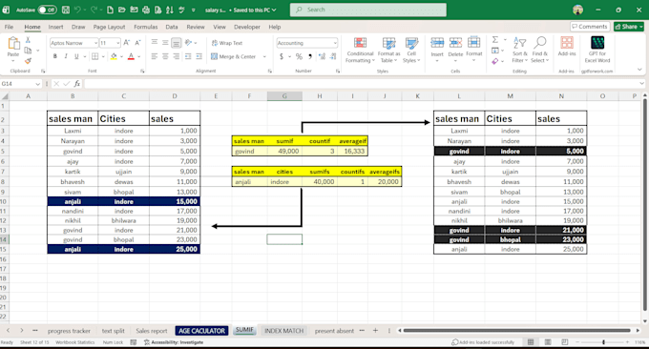The image size is (649, 349).
Task: Align text to the top of cell
Action: pos(155,43)
